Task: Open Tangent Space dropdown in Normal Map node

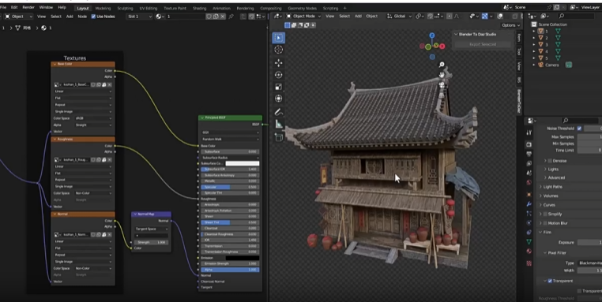Action: pos(151,229)
